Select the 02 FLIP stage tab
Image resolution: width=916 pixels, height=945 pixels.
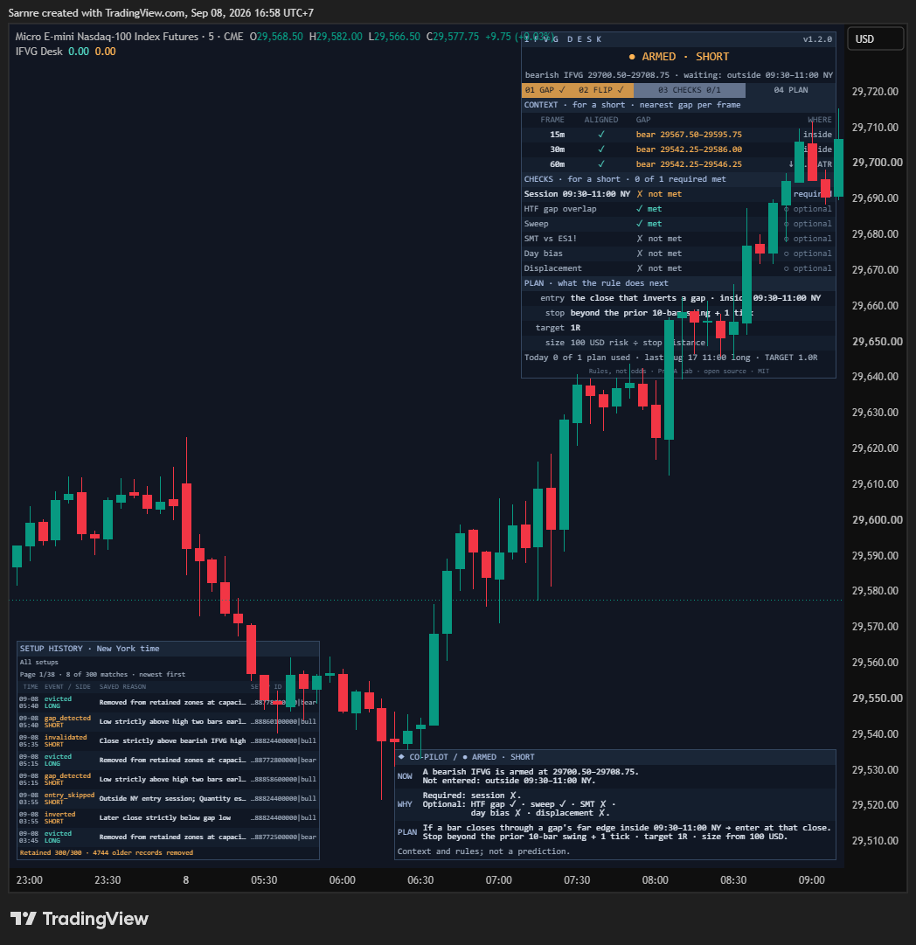(601, 90)
